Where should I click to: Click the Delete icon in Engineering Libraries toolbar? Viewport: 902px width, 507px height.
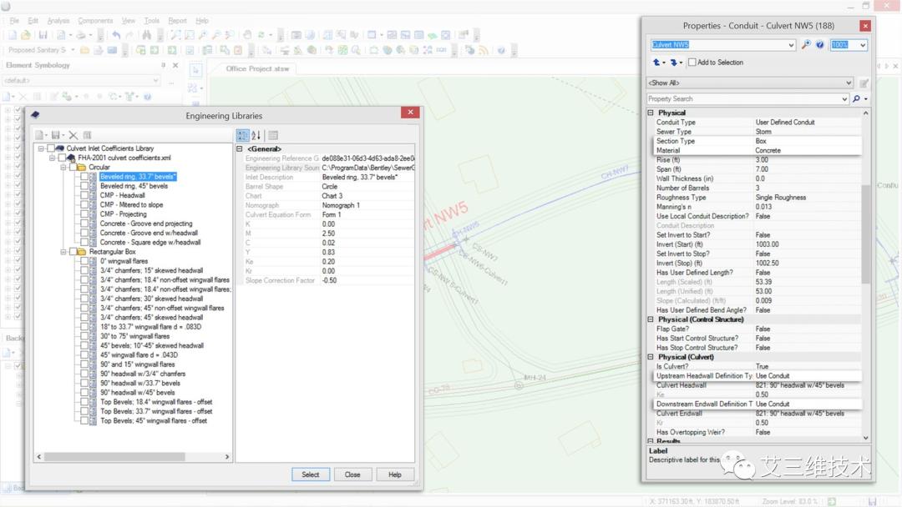73,135
